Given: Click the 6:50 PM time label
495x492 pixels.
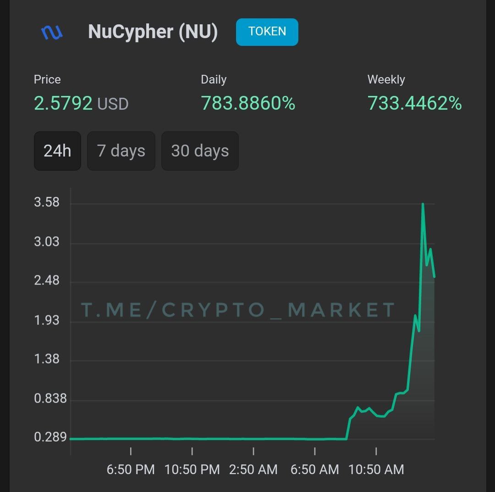Looking at the screenshot, I should coord(131,470).
